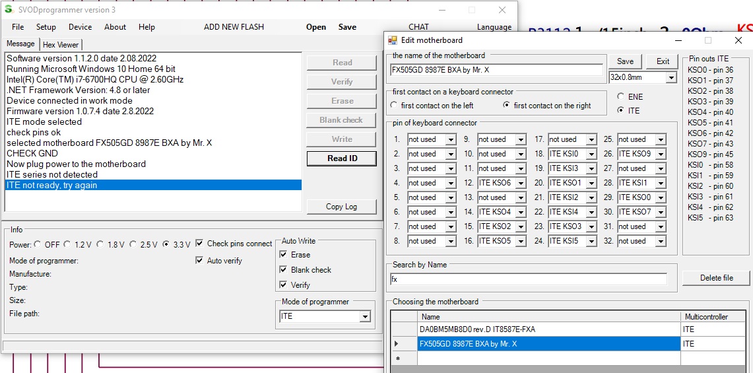Open the 32x0.8mm connector size dropdown

671,78
